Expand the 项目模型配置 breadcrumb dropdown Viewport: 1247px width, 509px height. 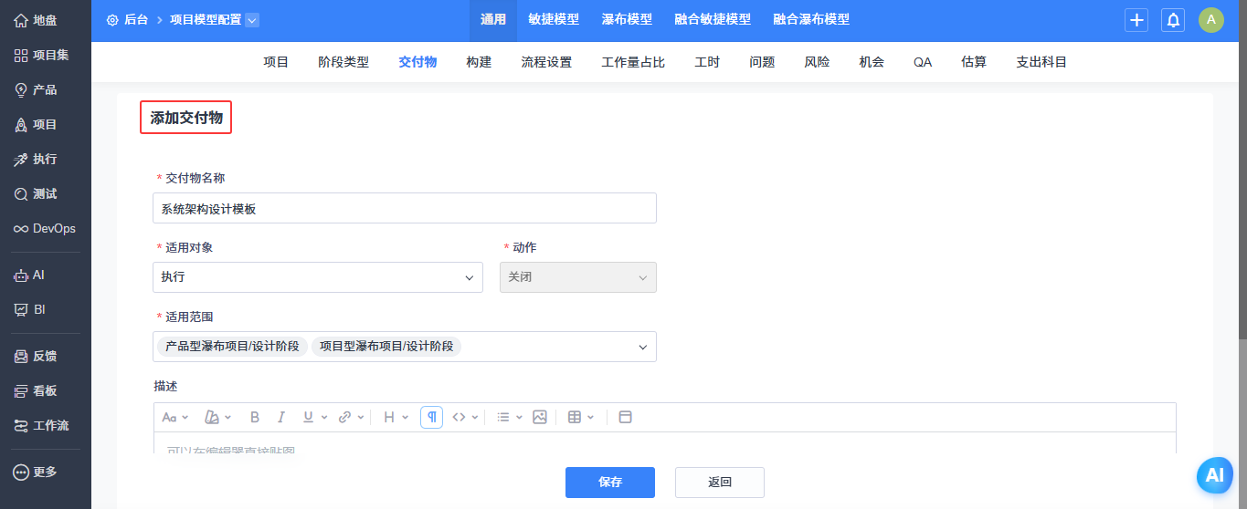click(x=253, y=20)
